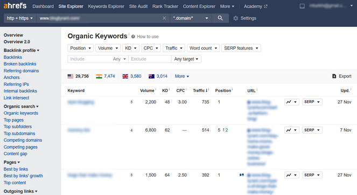The height and width of the screenshot is (195, 357).
Task: Open the SERP features filter dropdown
Action: point(241,48)
